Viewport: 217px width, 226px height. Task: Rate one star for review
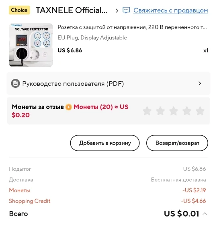[x=147, y=111]
